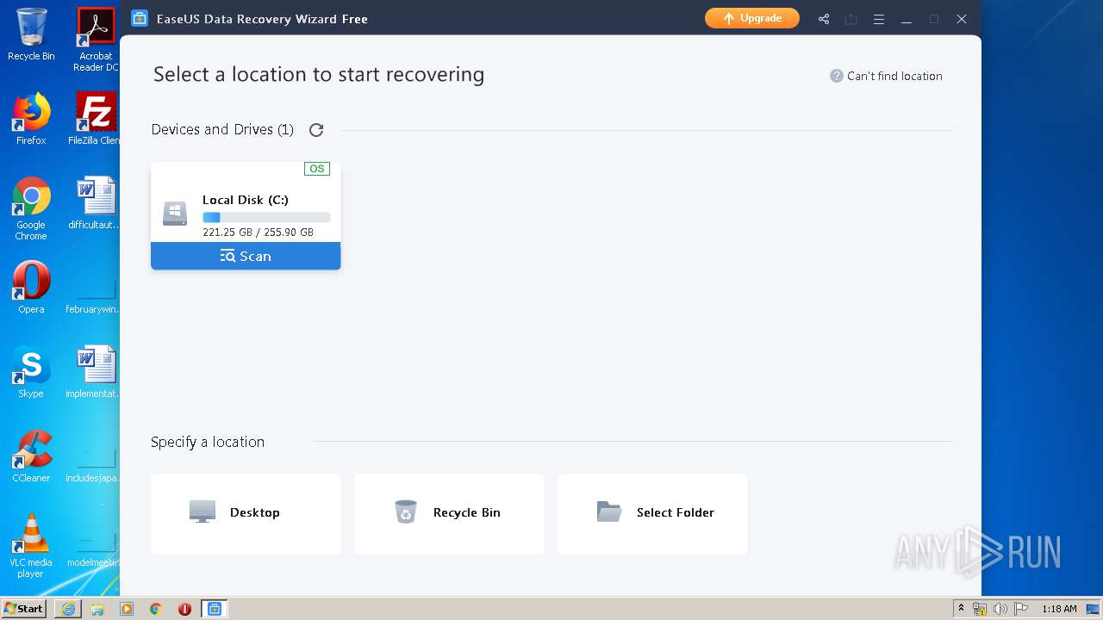Viewport: 1103px width, 620px height.
Task: Open the share icon in title bar
Action: [824, 19]
